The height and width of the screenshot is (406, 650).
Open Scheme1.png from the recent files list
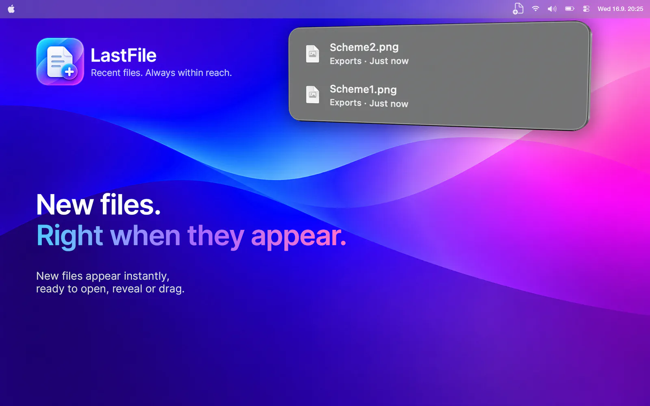[439, 96]
